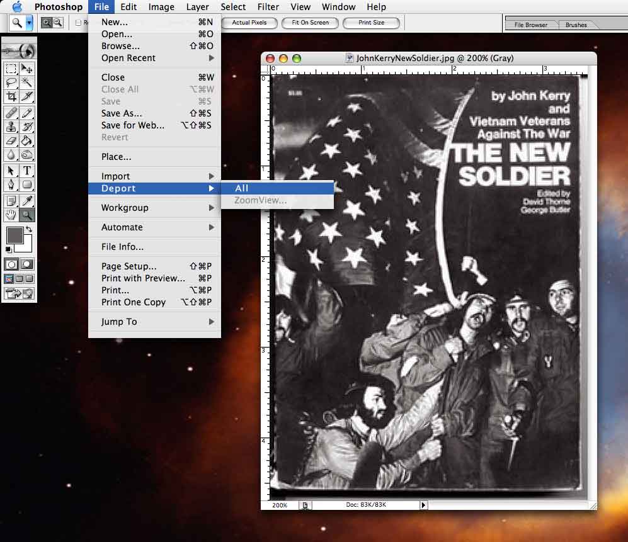Select the Rectangular Marquee tool

tap(11, 69)
